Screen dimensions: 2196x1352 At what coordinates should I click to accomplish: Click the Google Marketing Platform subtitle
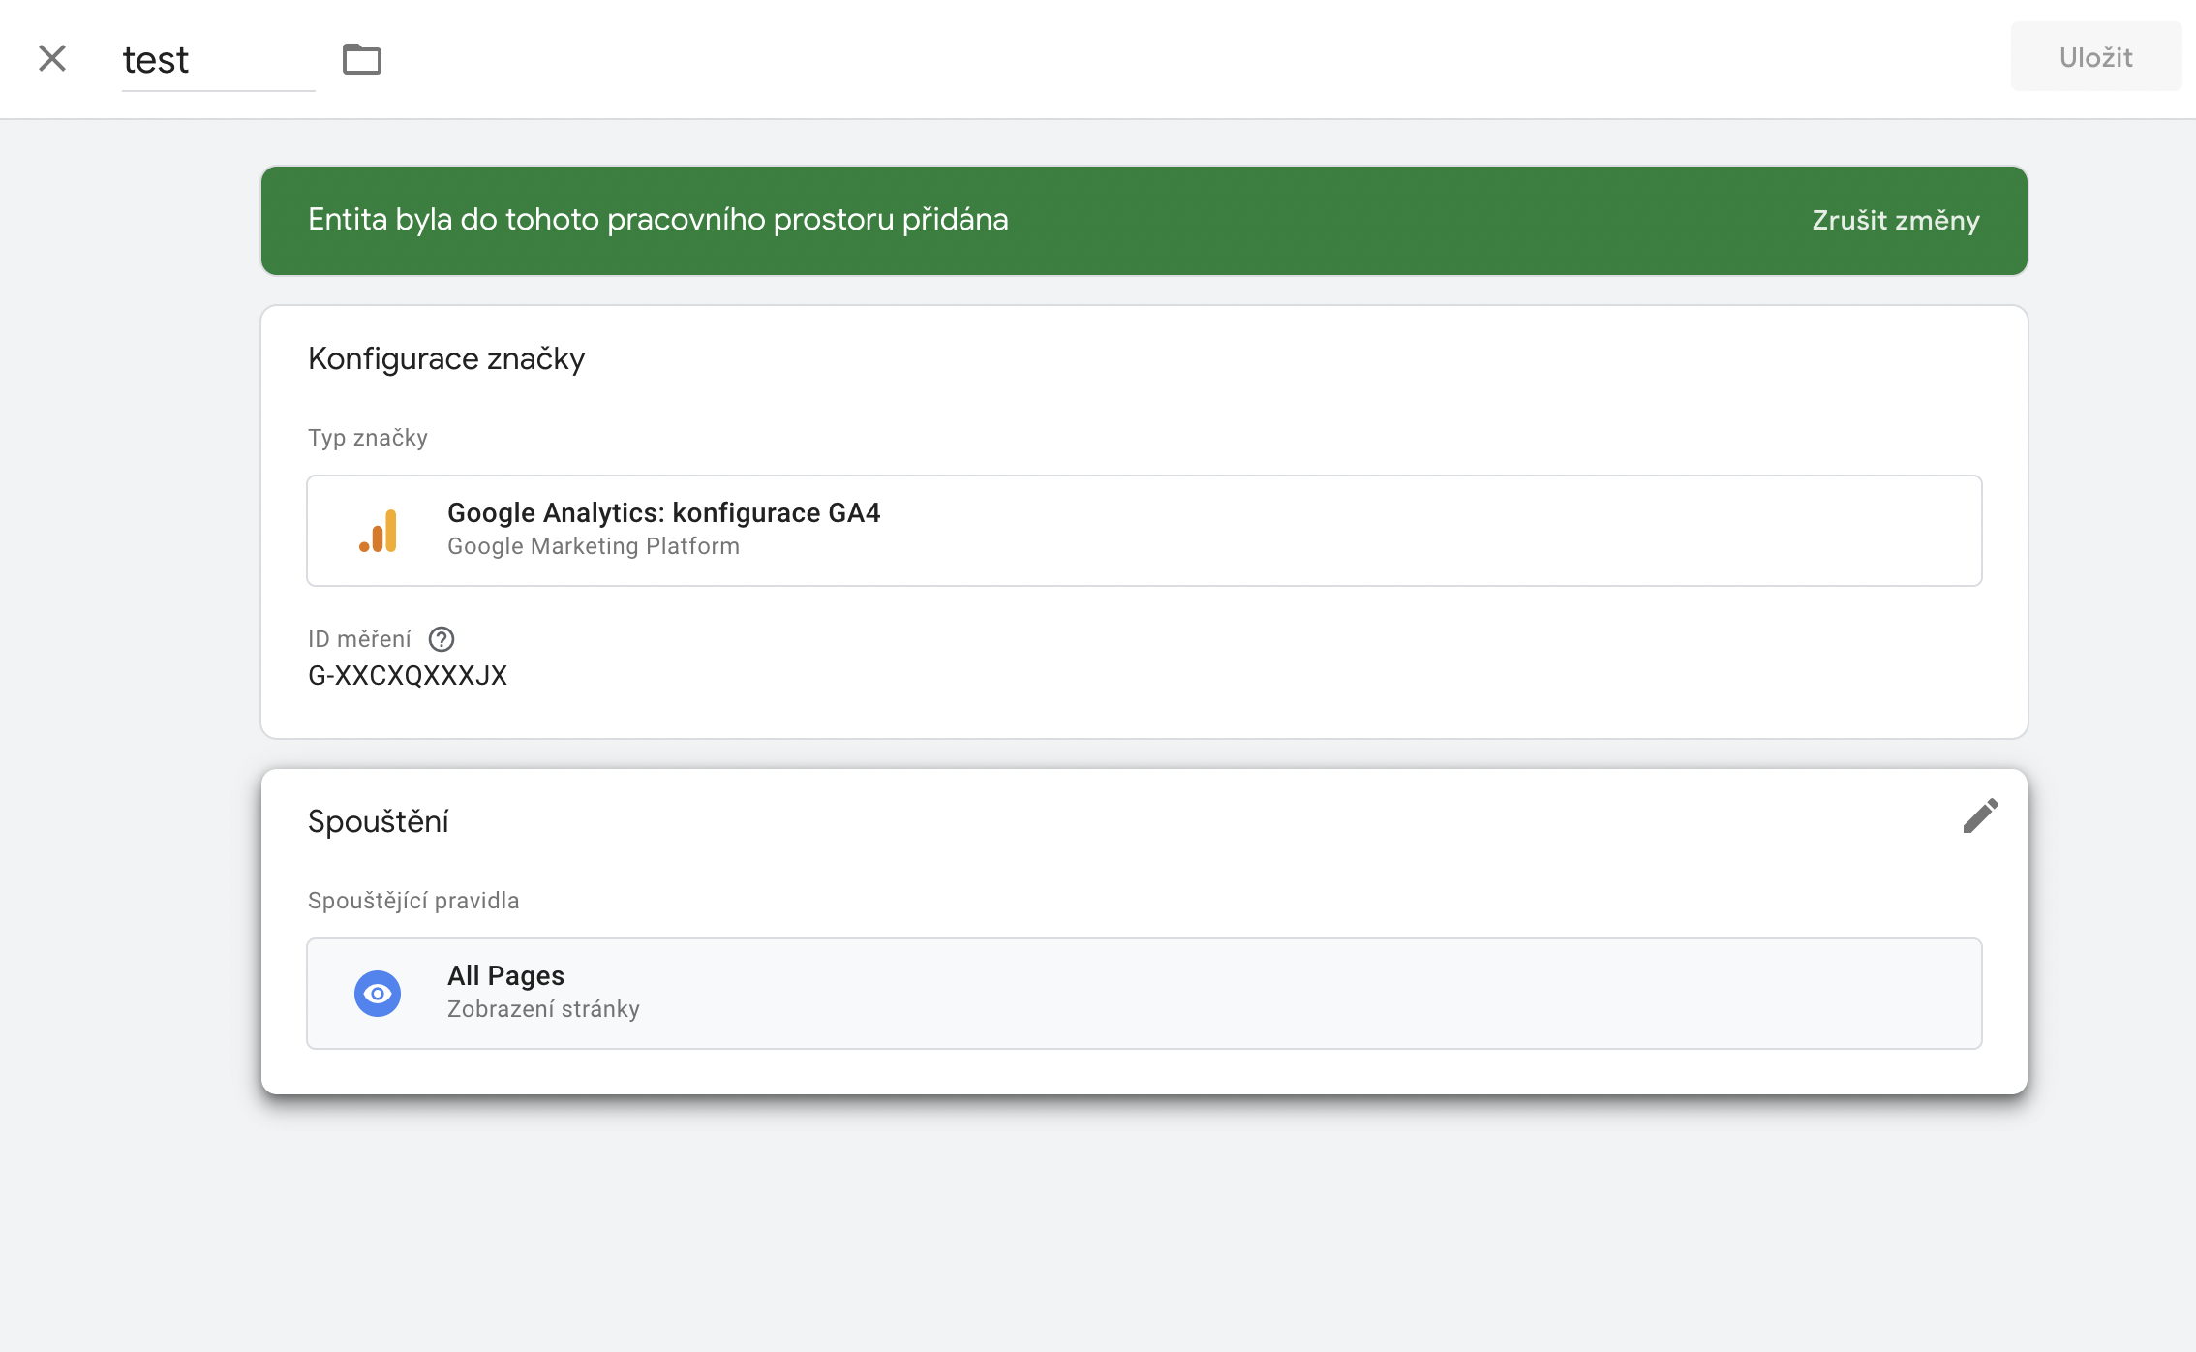(x=593, y=546)
